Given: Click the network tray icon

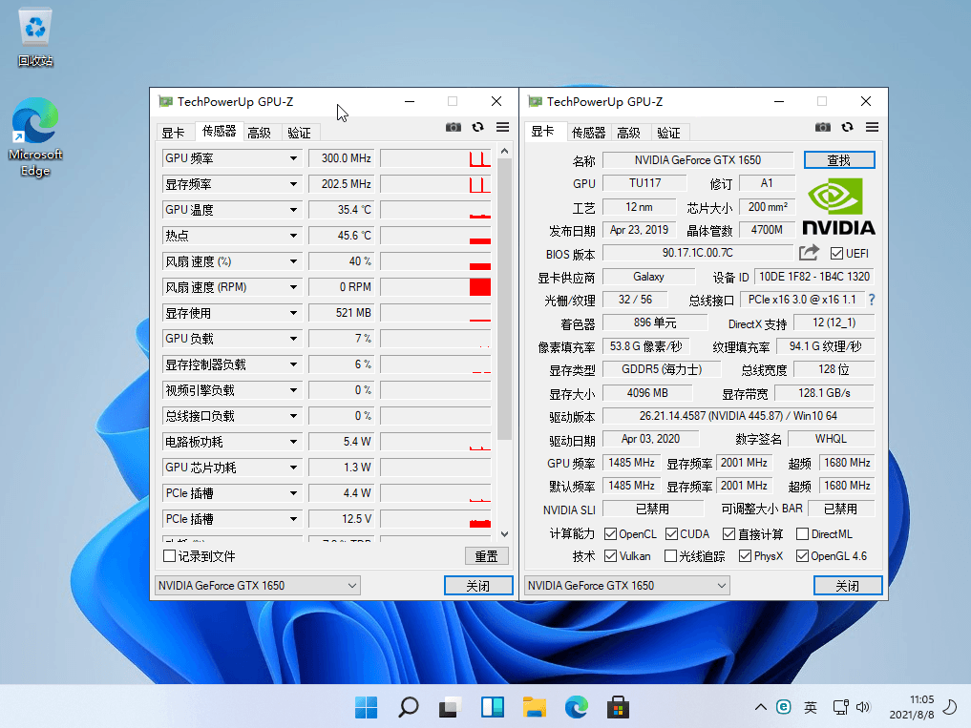Looking at the screenshot, I should click(x=841, y=707).
